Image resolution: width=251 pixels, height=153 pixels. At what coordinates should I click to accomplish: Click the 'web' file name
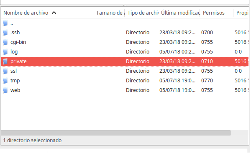(x=15, y=90)
